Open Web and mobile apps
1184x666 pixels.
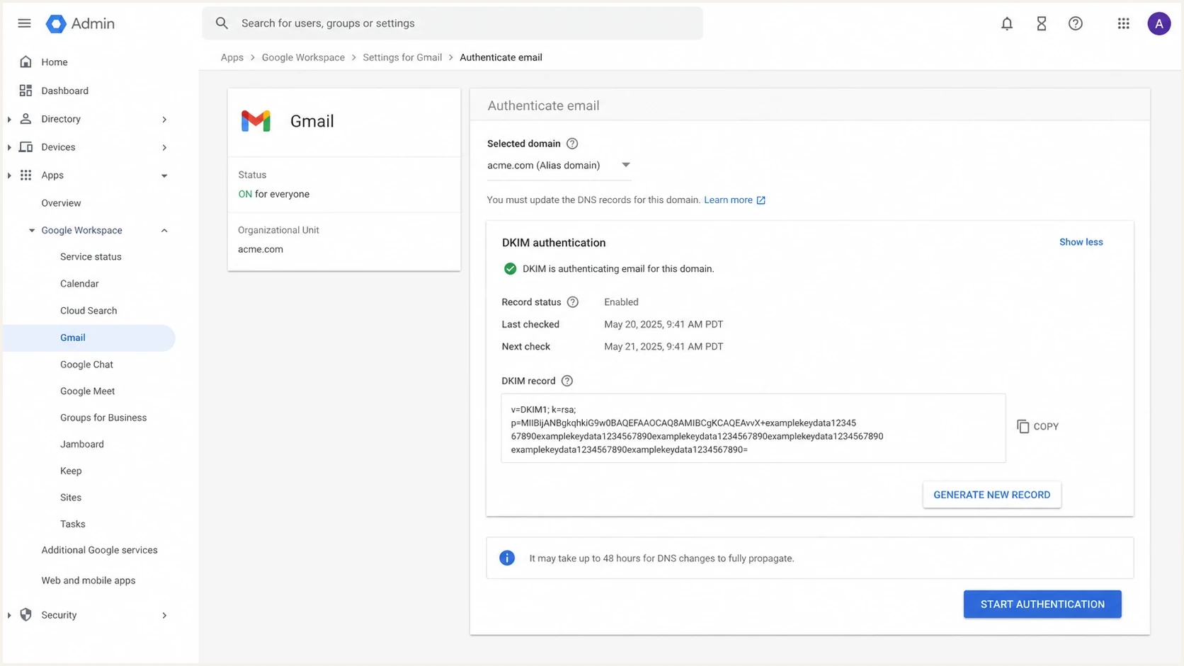pos(88,580)
